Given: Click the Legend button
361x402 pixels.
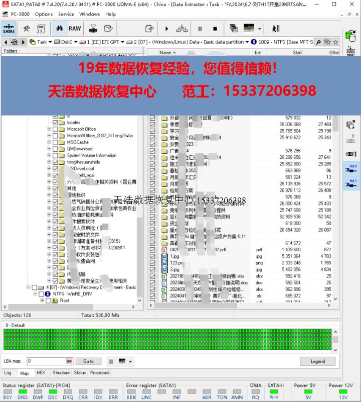Looking at the screenshot, I should click(x=317, y=361).
